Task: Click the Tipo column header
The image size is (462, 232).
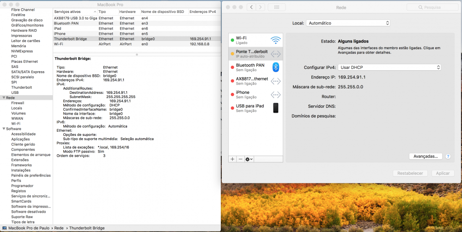Action: click(x=108, y=12)
